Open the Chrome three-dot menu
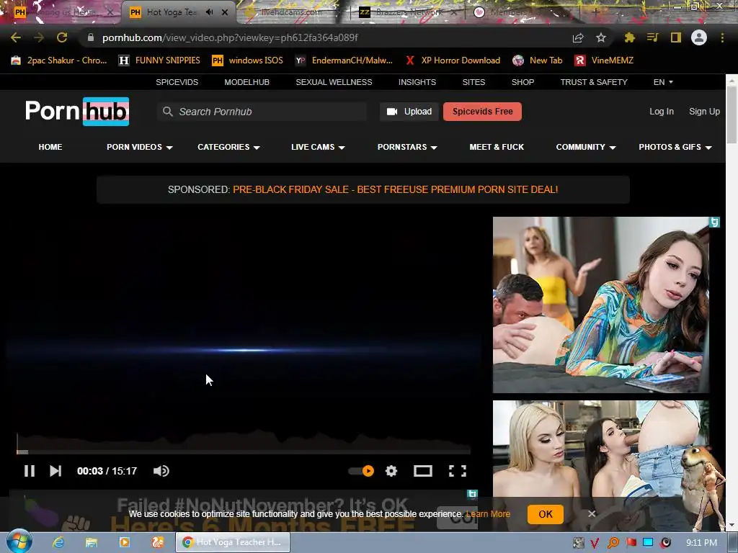Screen dimensions: 738x553 click(x=722, y=37)
